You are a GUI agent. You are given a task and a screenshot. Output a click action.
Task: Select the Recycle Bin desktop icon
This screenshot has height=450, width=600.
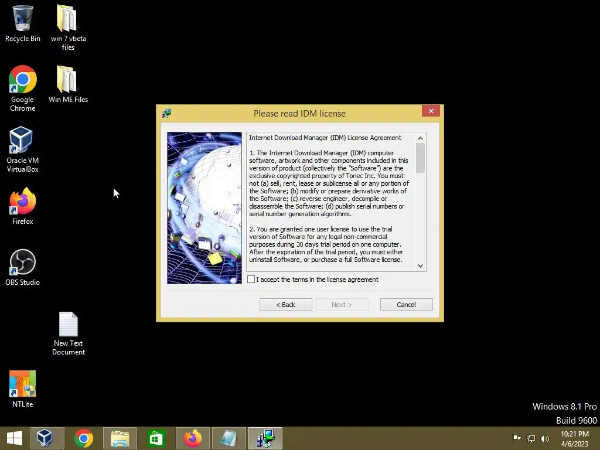[x=23, y=23]
